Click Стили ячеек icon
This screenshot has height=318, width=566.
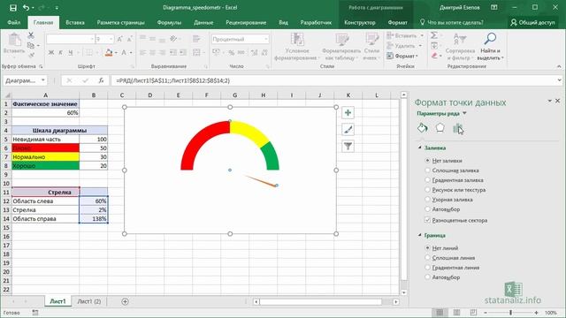coord(371,39)
